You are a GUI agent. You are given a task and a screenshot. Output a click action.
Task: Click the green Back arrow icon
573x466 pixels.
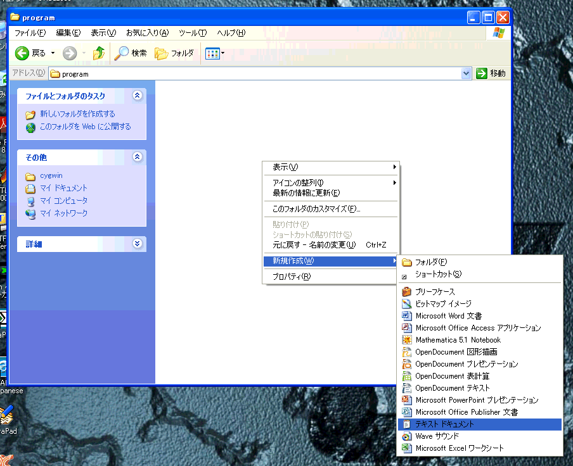pyautogui.click(x=22, y=53)
